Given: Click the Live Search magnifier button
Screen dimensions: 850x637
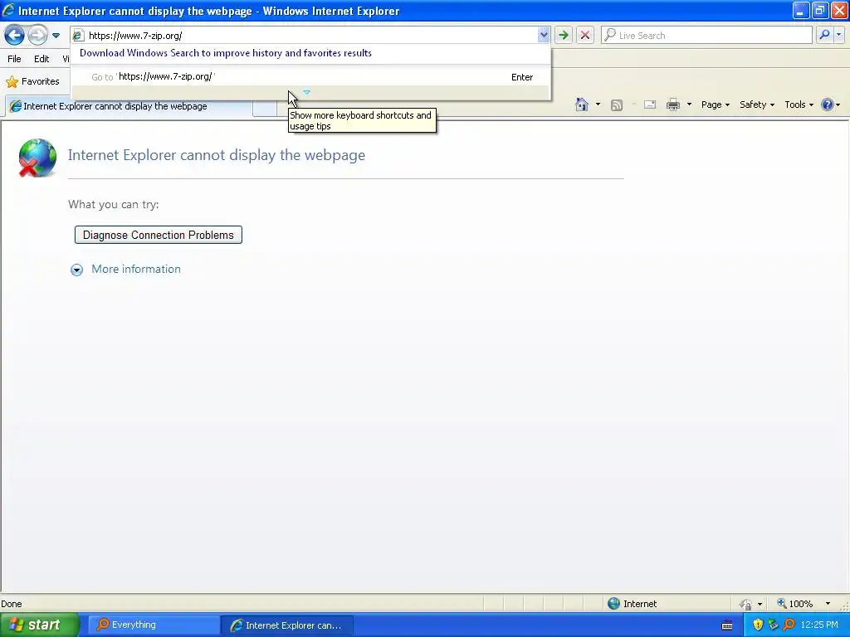Looking at the screenshot, I should (824, 35).
